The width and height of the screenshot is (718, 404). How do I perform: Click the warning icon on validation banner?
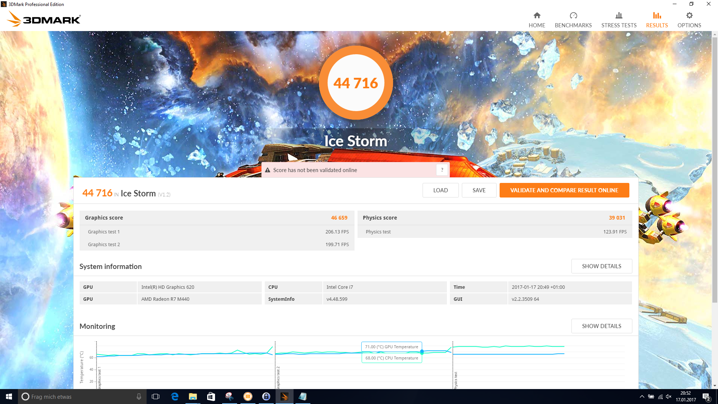pos(267,170)
